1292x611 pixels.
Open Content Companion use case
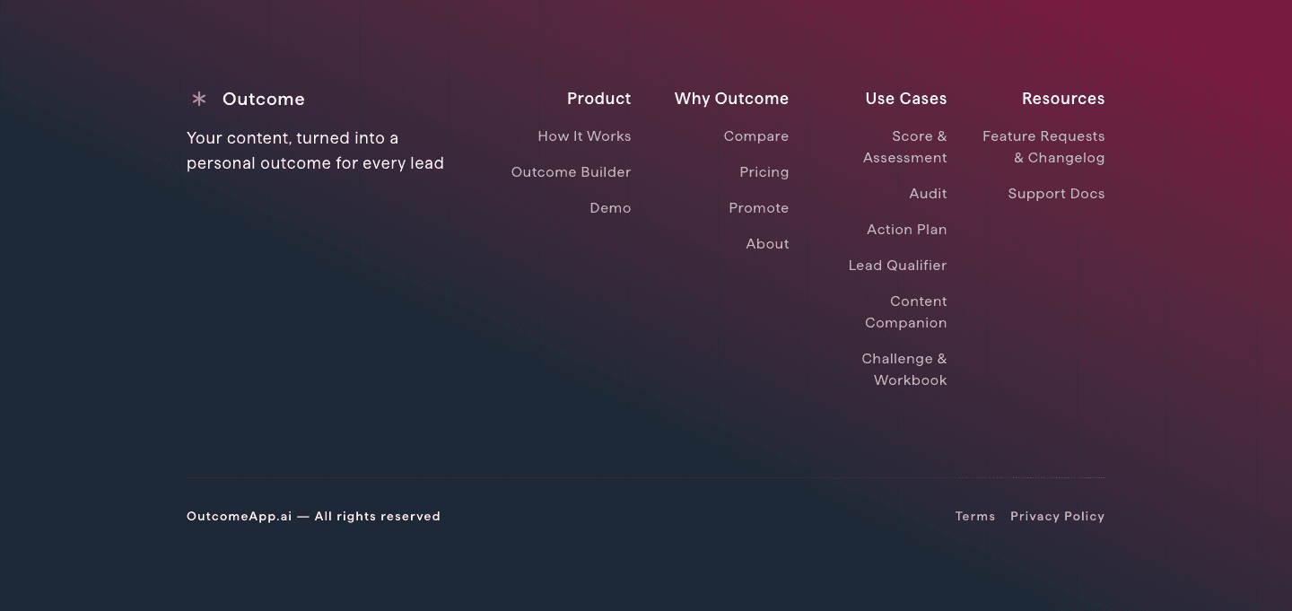906,312
